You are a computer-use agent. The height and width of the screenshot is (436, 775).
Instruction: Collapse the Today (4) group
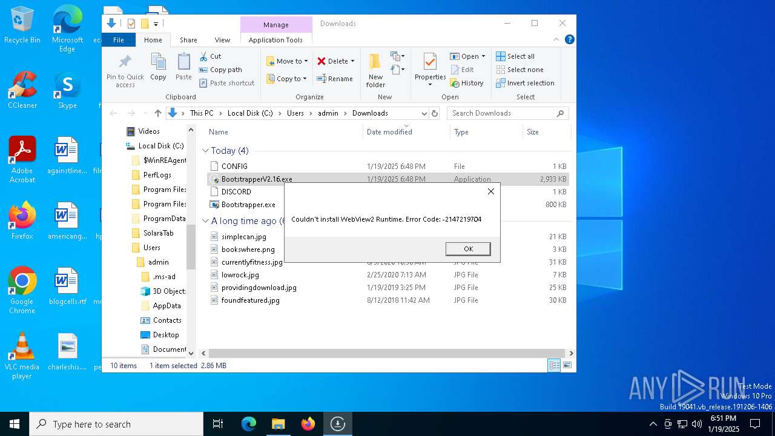(206, 151)
